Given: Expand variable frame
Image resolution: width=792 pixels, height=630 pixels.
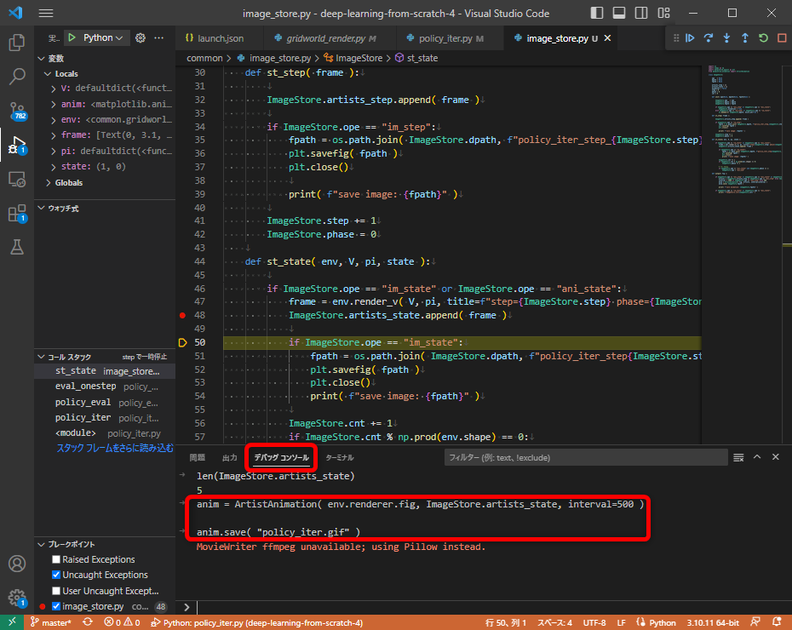Looking at the screenshot, I should click(x=54, y=135).
